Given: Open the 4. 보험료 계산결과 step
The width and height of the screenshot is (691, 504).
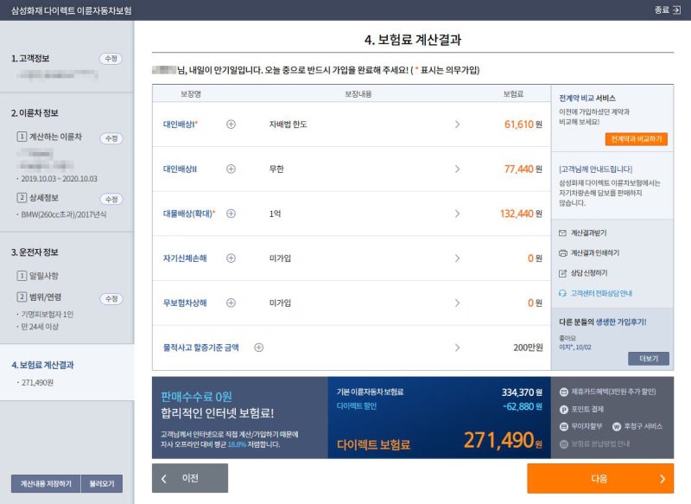Looking at the screenshot, I should 42,365.
